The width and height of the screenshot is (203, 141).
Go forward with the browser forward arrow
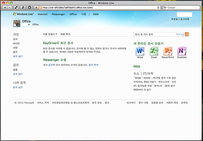10,8
